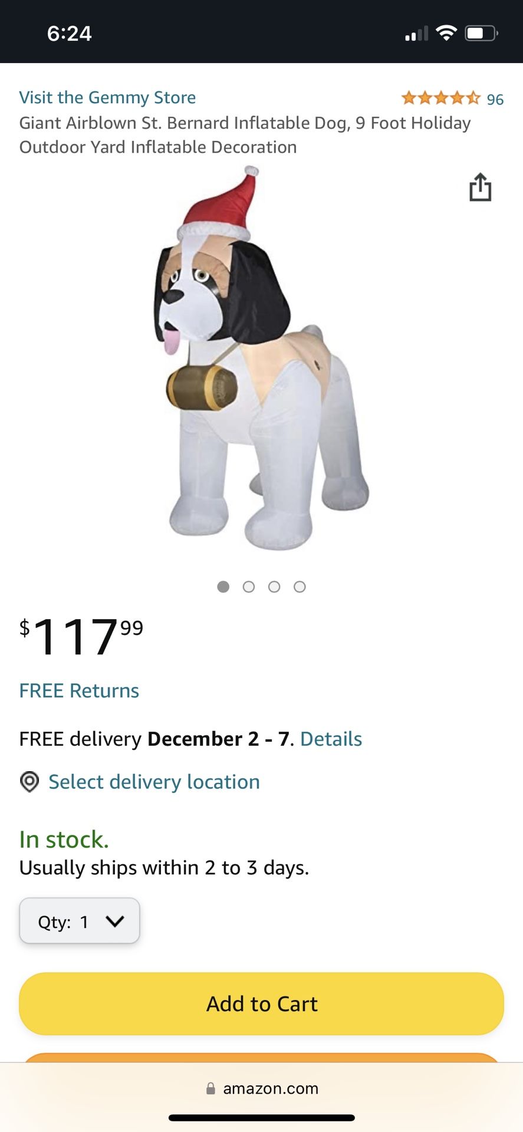Select the third image carousel dot
This screenshot has height=1132, width=523.
pos(274,587)
